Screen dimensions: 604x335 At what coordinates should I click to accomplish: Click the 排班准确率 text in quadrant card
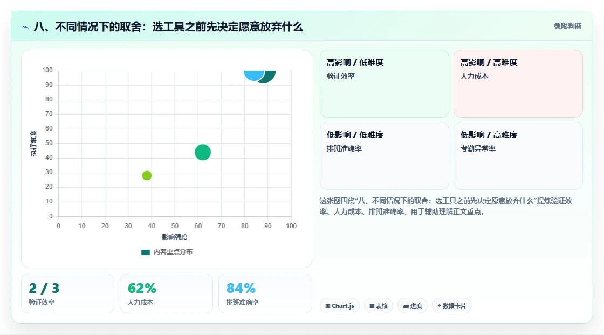coord(344,148)
